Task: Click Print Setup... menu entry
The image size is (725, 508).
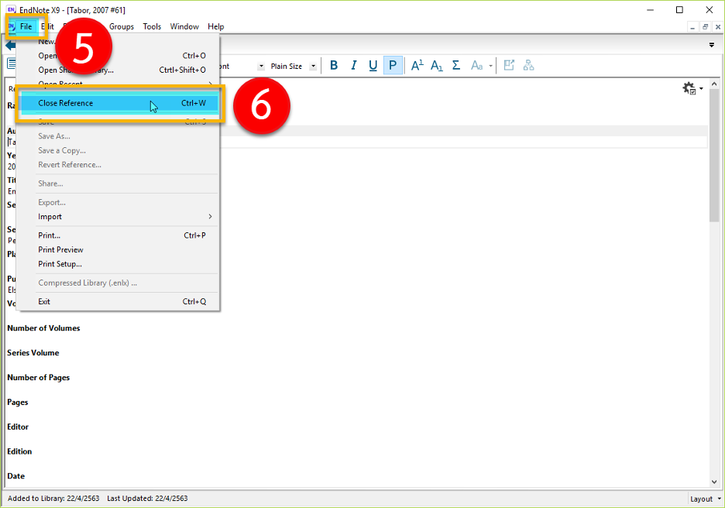Action: pyautogui.click(x=60, y=264)
